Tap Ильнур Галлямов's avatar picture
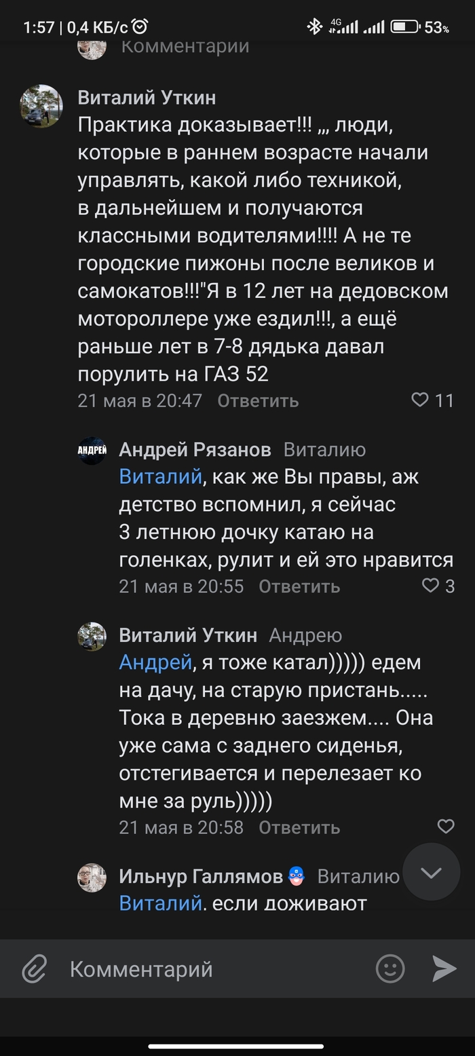Screen dimensions: 475x1056 [92, 878]
